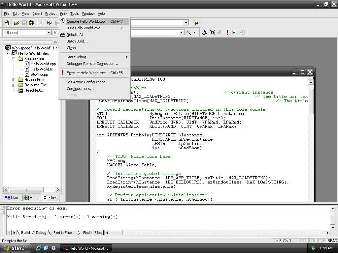Click Internet Explorer quick launch icon
This screenshot has height=253, width=338.
click(39, 248)
